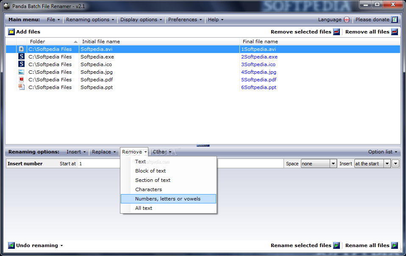This screenshot has width=406, height=256.
Task: Click the Start at number input field
Action: coord(98,164)
